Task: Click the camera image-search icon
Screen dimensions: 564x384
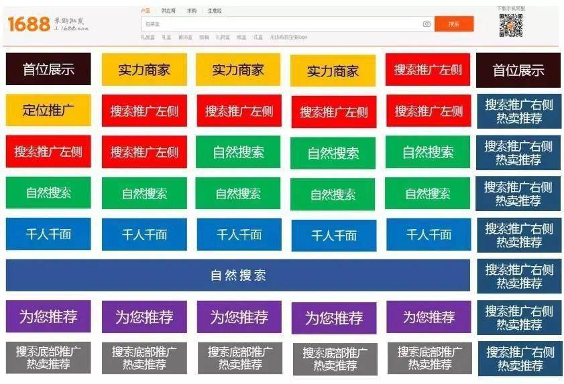Action: click(427, 24)
